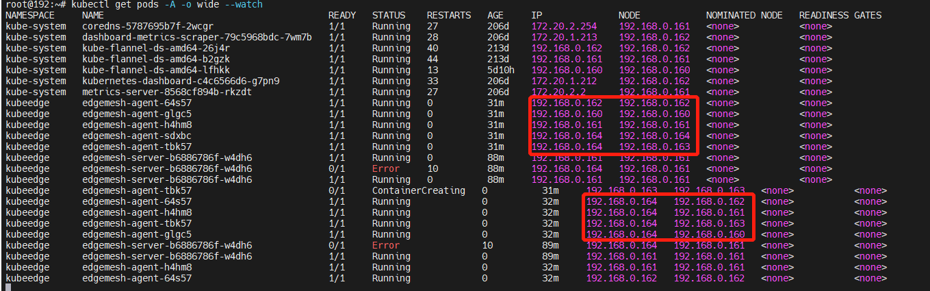Select pod name metrics-server-8568cf894b-rkzdt
930x291 pixels.
(x=167, y=92)
